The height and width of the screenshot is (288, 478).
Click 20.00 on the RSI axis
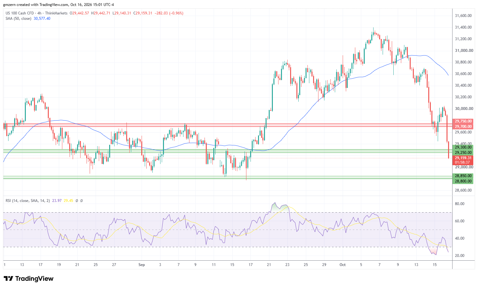point(460,256)
